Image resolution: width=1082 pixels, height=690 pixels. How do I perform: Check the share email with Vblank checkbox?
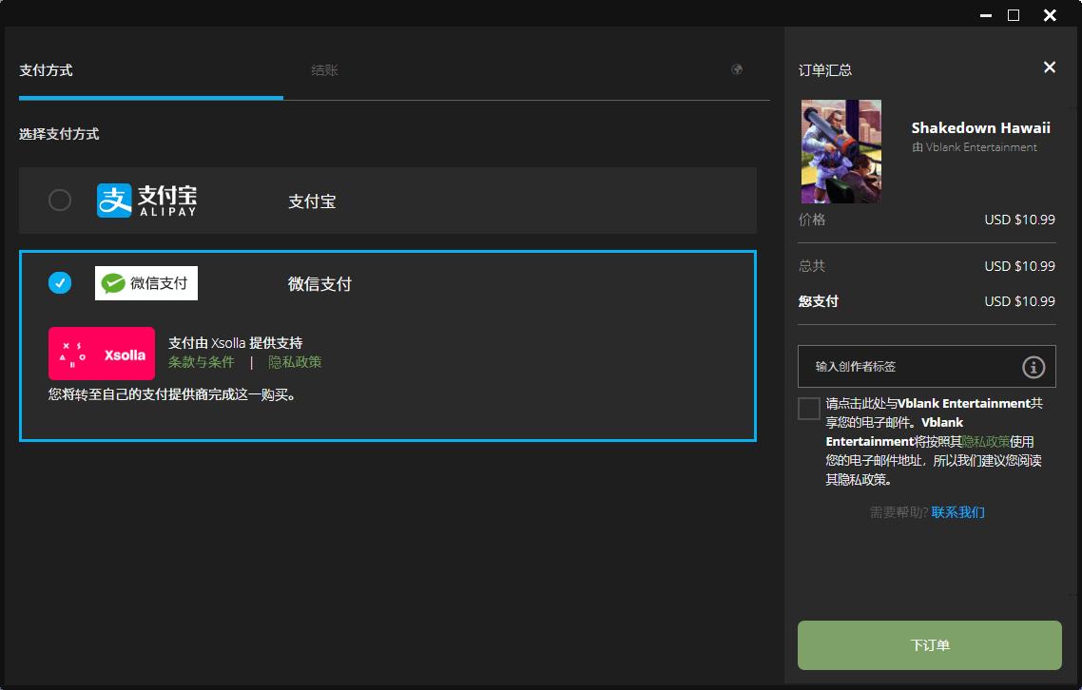[x=809, y=408]
